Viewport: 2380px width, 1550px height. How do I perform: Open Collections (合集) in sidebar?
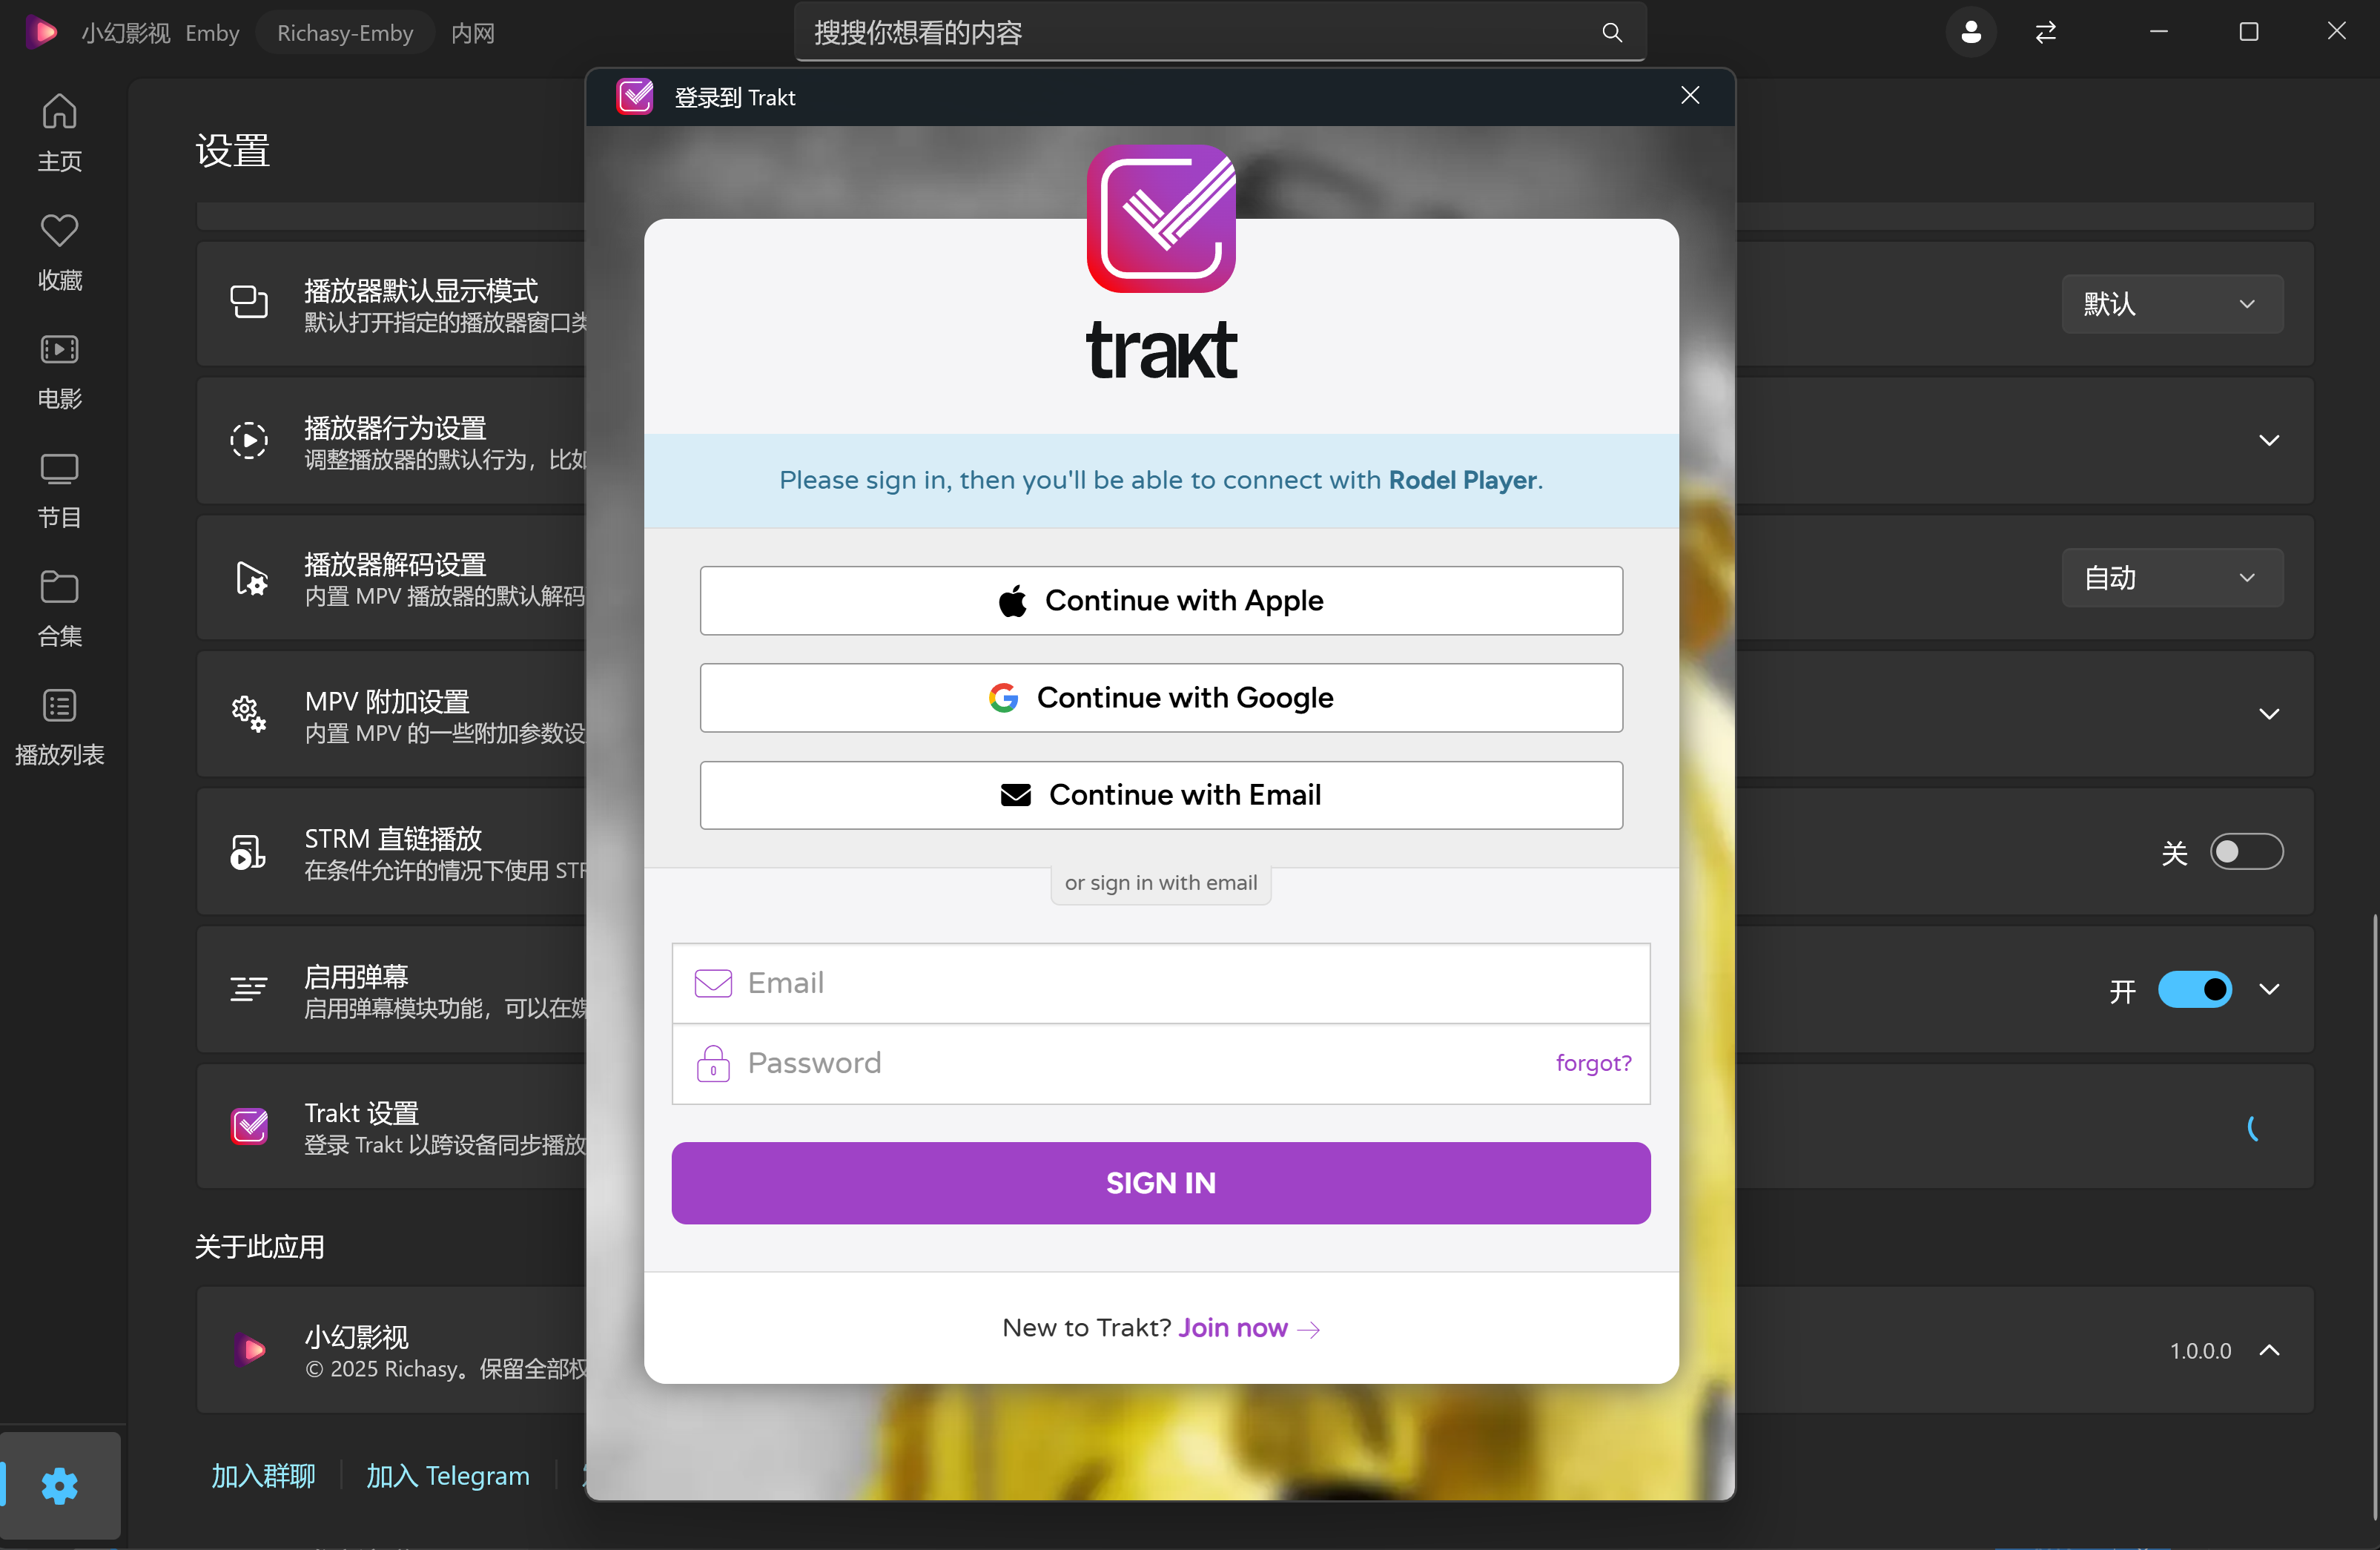(x=59, y=608)
